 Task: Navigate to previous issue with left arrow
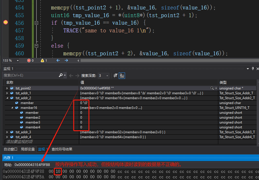pyautogui.click(x=58, y=60)
